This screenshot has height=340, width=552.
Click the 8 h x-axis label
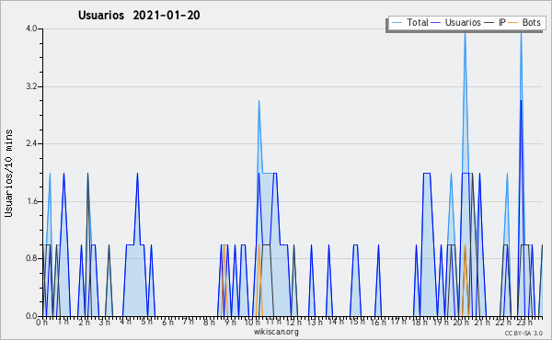(209, 323)
